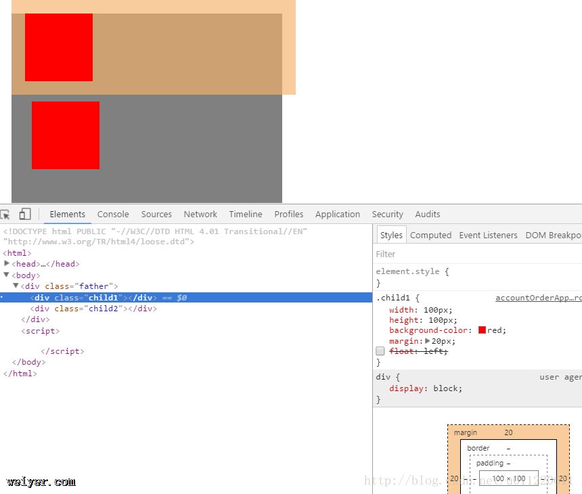Open the Audits tab
The image size is (582, 494).
427,214
